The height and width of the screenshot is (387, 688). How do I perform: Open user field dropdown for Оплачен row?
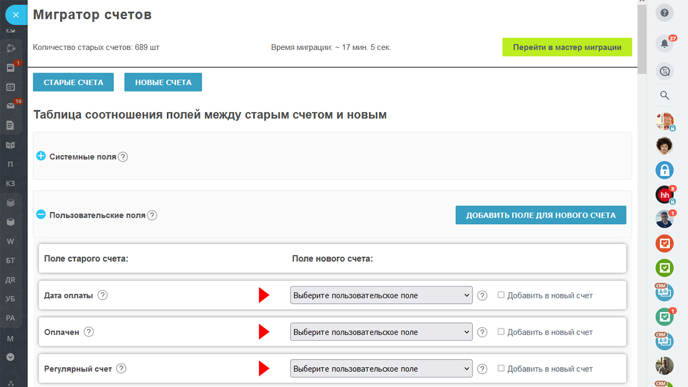pyautogui.click(x=381, y=332)
